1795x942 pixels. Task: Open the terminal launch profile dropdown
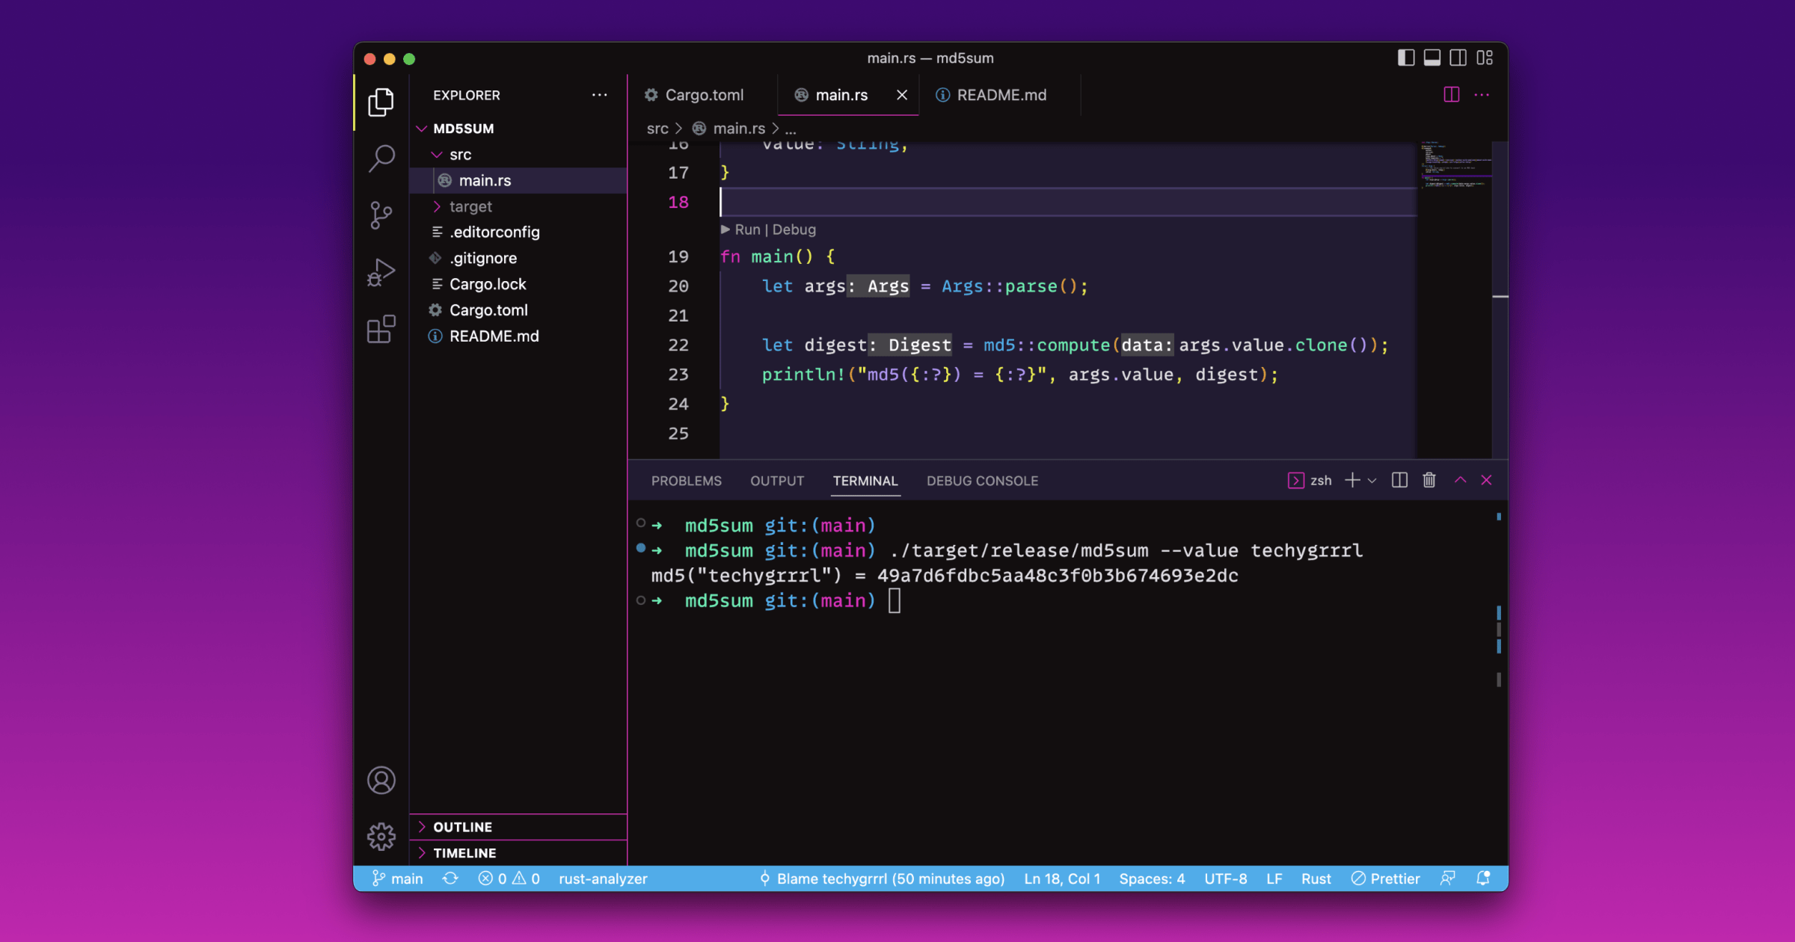coord(1372,480)
